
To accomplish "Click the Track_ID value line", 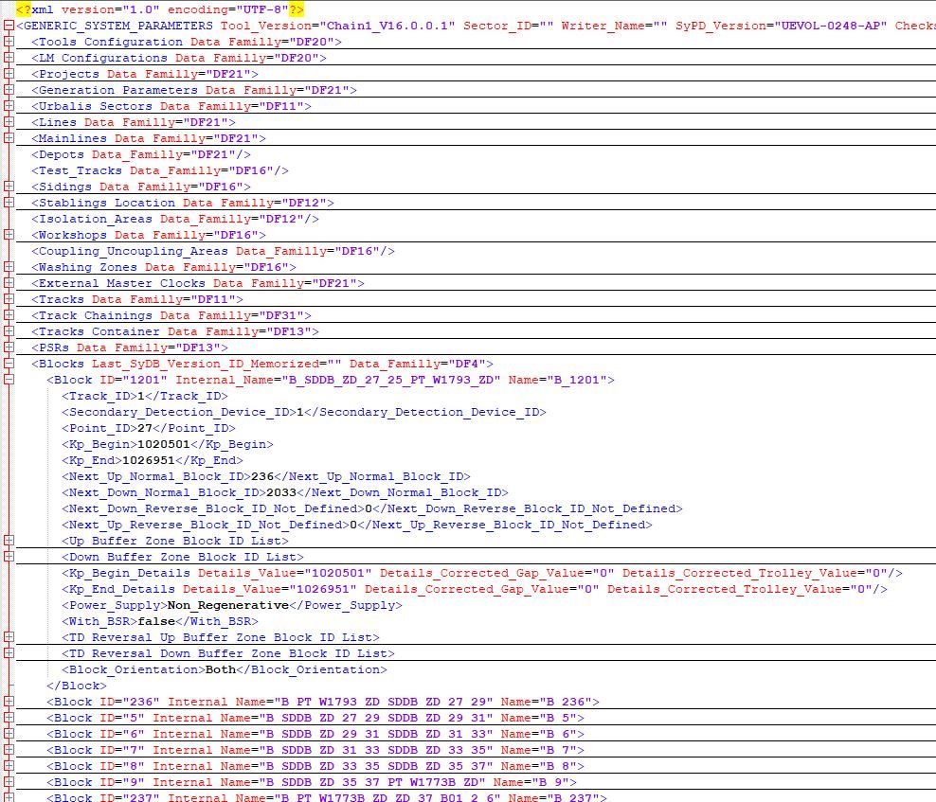I will tap(144, 396).
